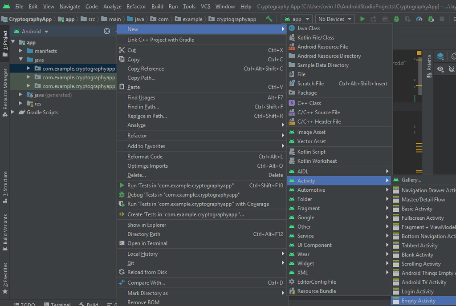Click the yellow warning marker atop editor stripe
Image resolution: width=456 pixels, height=306 pixels.
(x=419, y=53)
